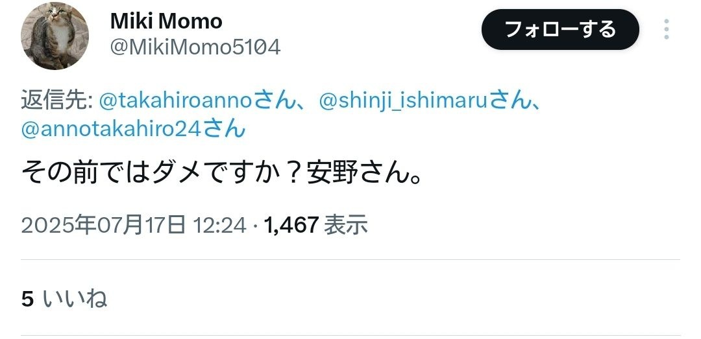Open the Miki Momo display name
The width and height of the screenshot is (701, 339).
point(166,21)
